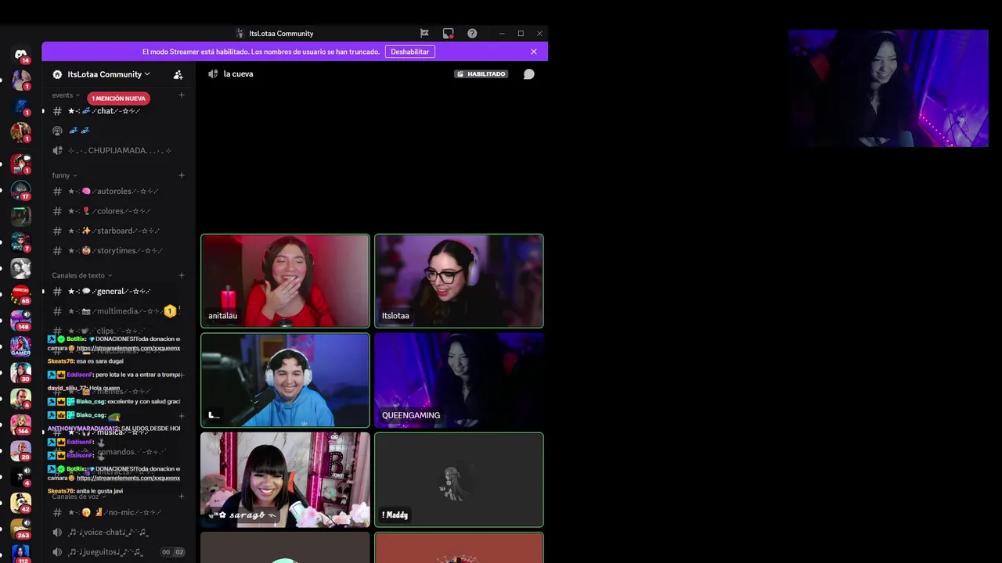Select the server icon with badge 166
This screenshot has width=1002, height=563.
[x=21, y=425]
